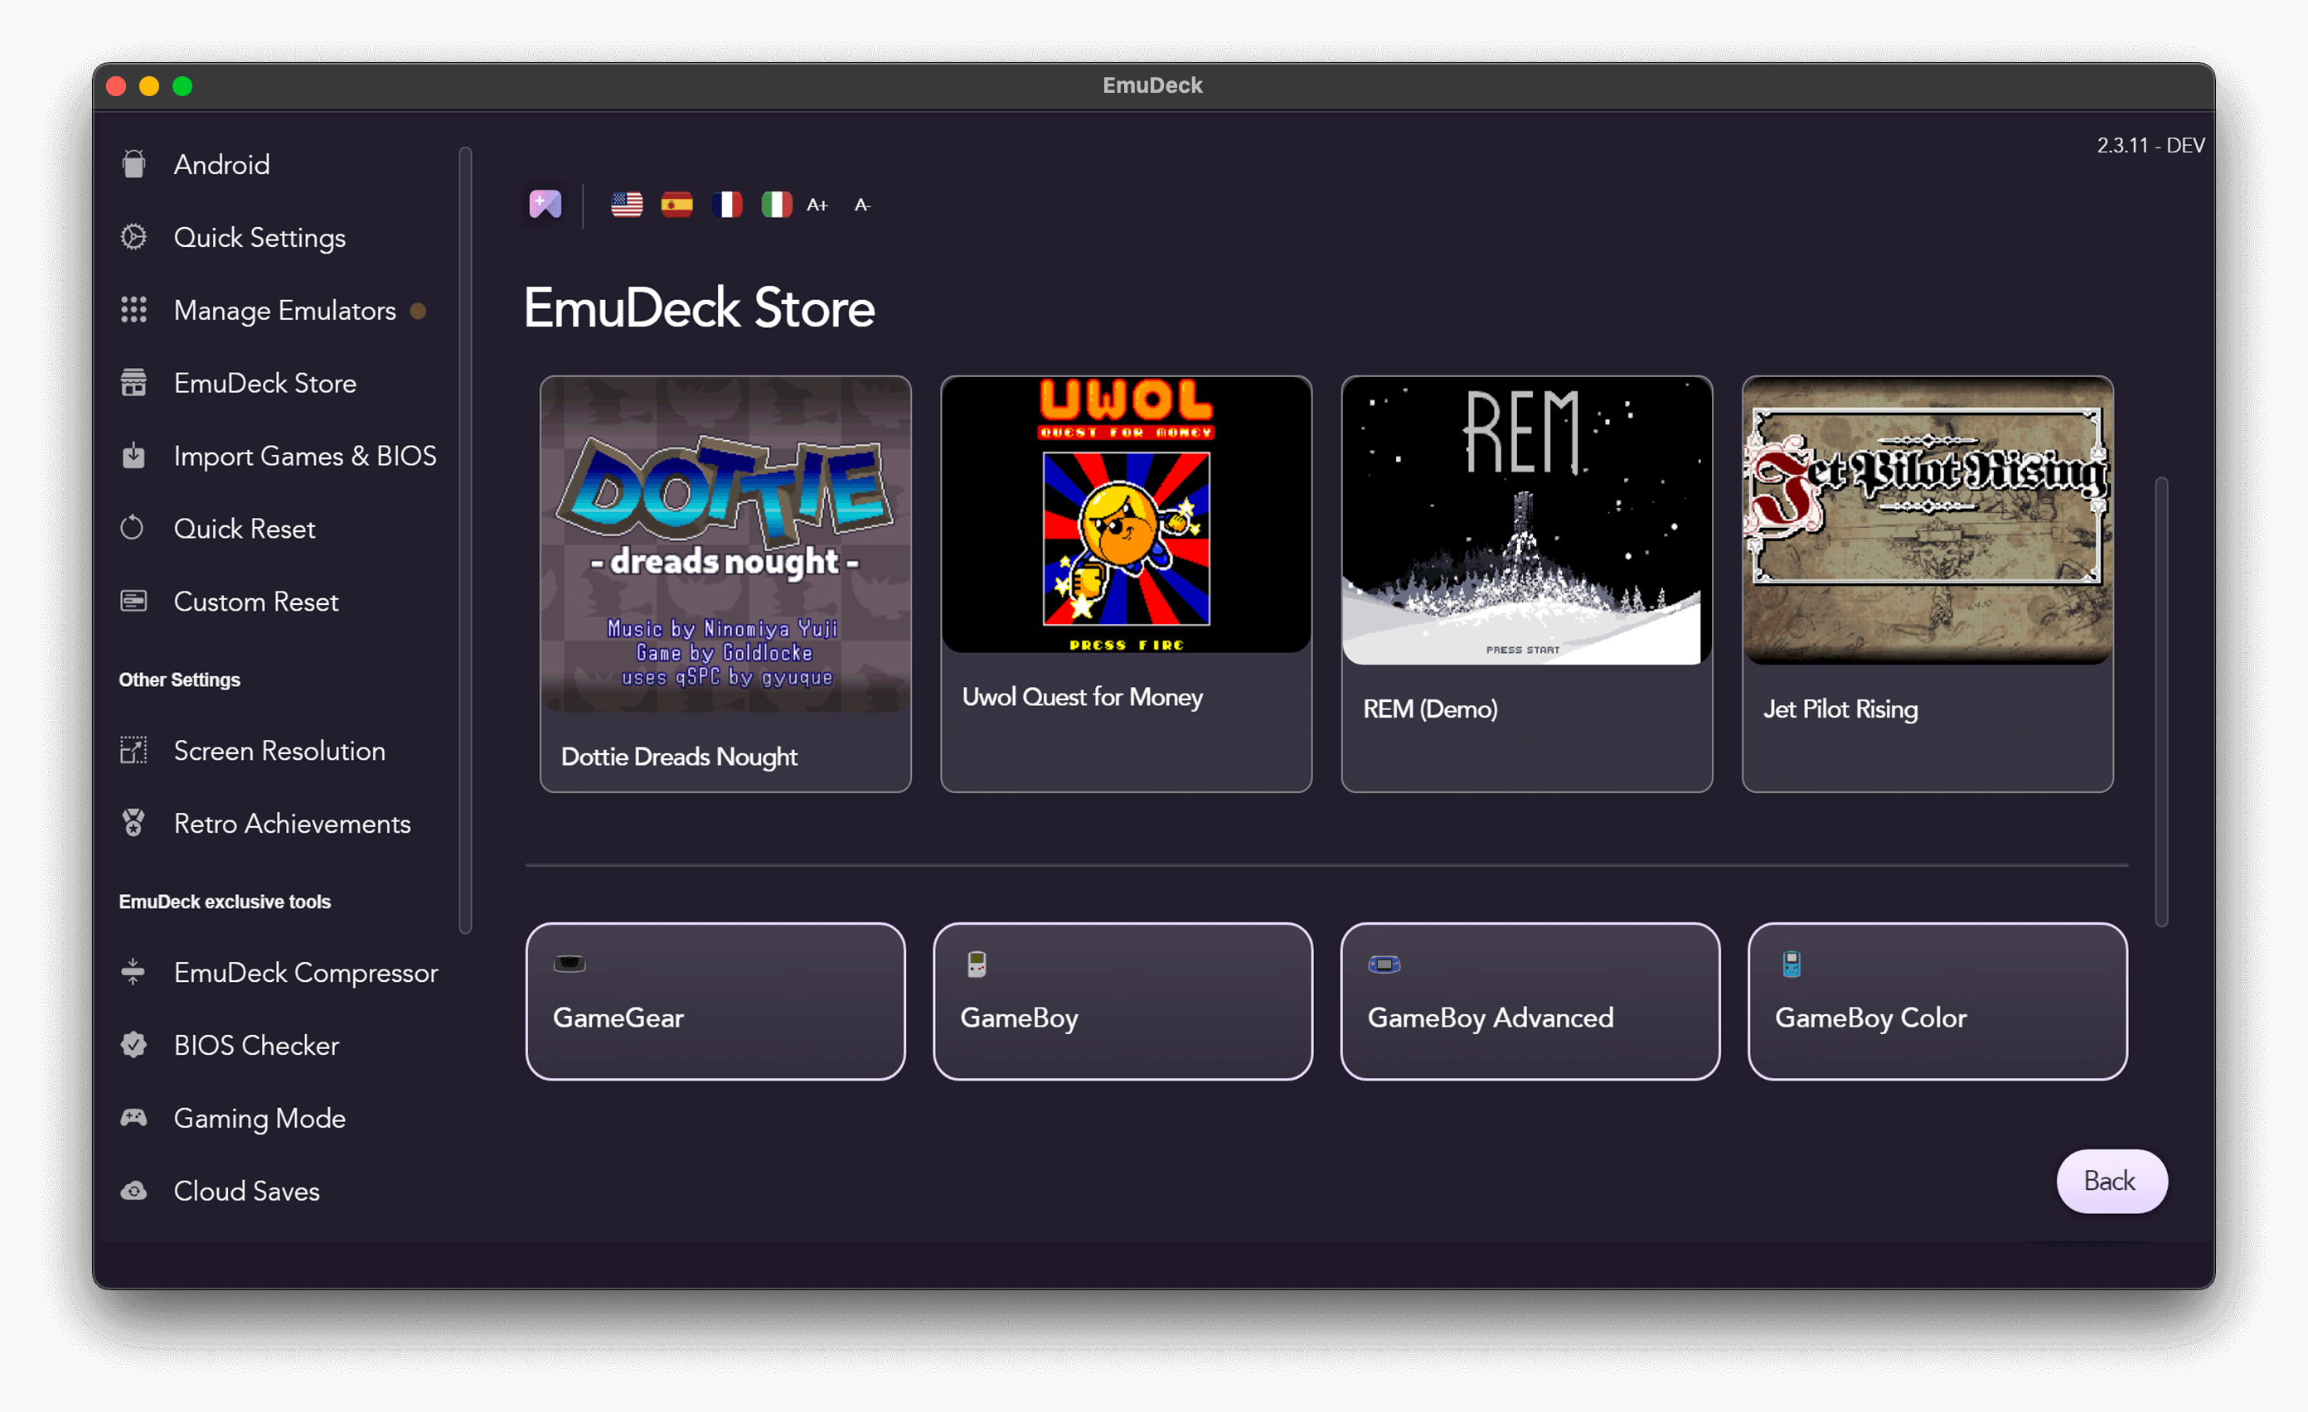Click the BIOS Checker badge icon
Screen dimensions: 2308x1412
pos(134,1045)
